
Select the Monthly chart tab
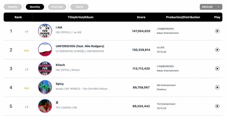point(35,7)
